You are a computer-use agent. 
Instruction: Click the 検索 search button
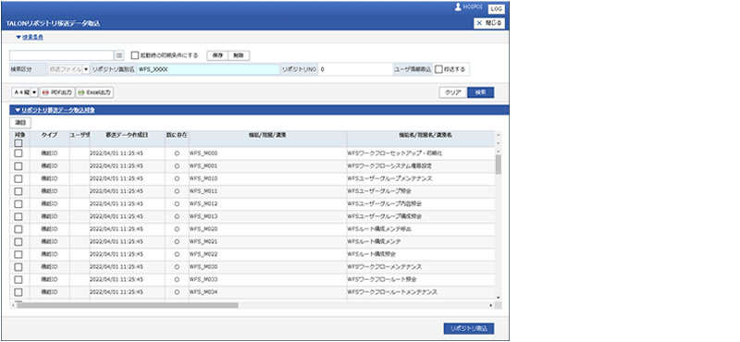(480, 92)
